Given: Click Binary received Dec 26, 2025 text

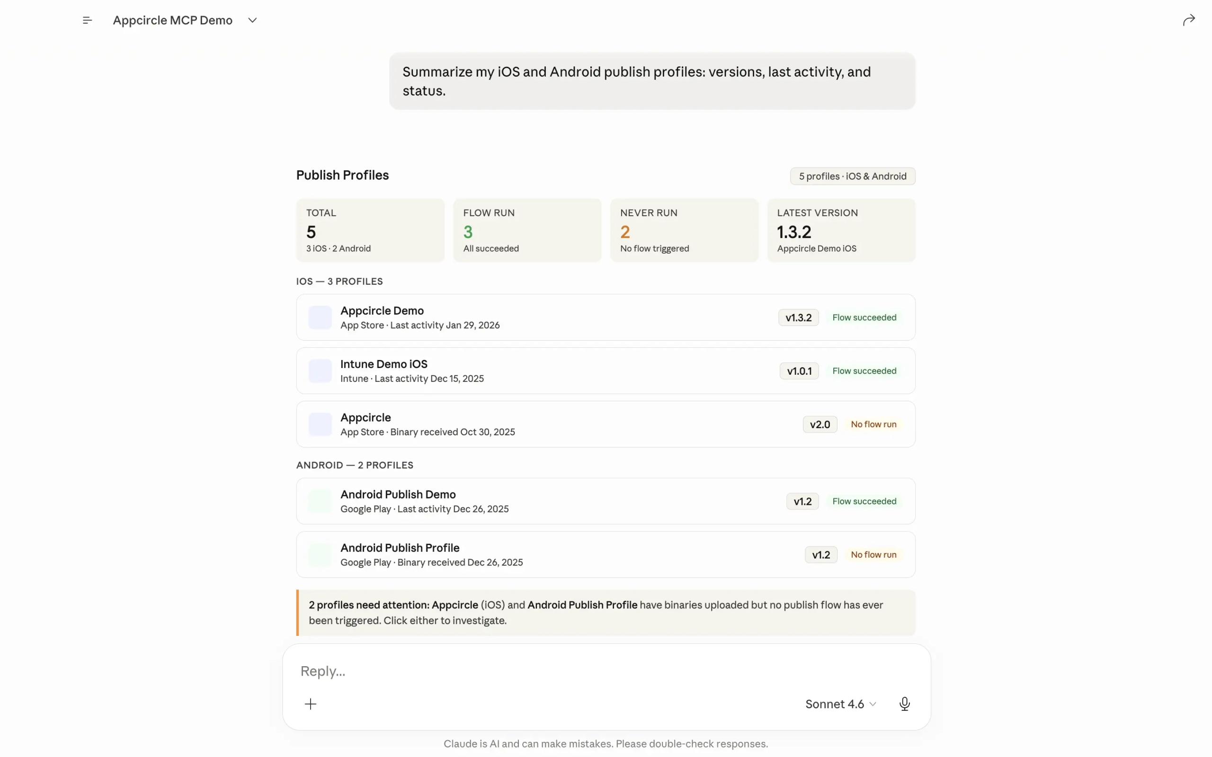Looking at the screenshot, I should [x=460, y=562].
